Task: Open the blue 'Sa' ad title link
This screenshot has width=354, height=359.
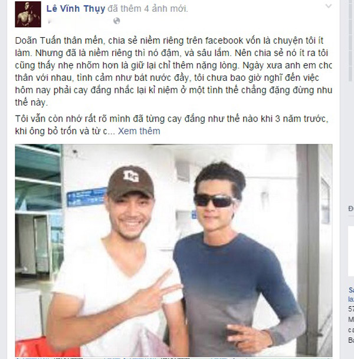Action: pyautogui.click(x=351, y=290)
